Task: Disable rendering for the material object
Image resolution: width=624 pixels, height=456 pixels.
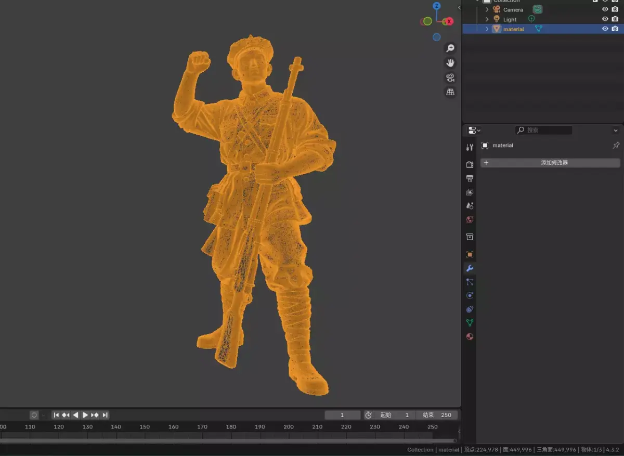Action: coord(615,29)
